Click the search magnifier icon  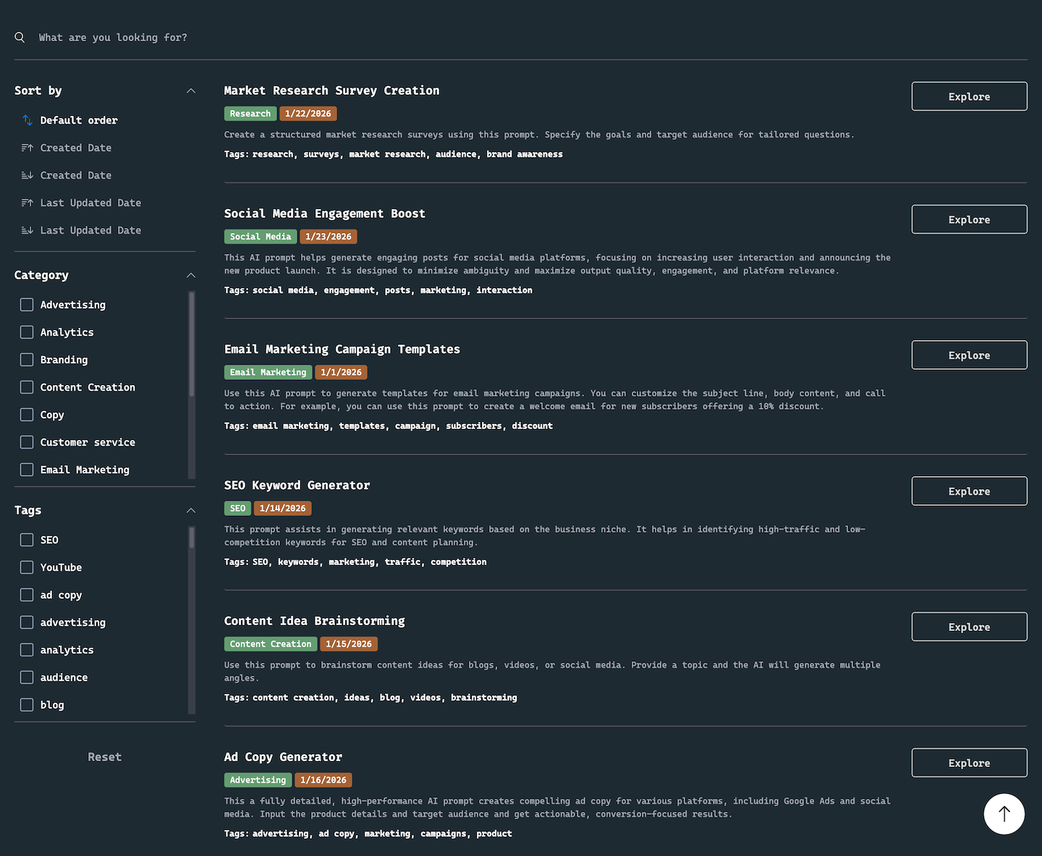20,38
